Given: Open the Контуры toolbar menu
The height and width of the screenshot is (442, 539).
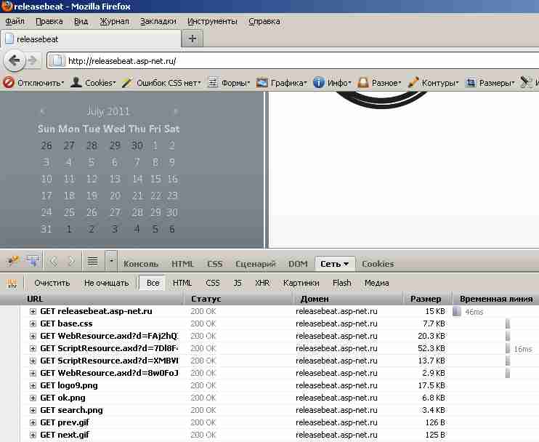Looking at the screenshot, I should tap(440, 83).
